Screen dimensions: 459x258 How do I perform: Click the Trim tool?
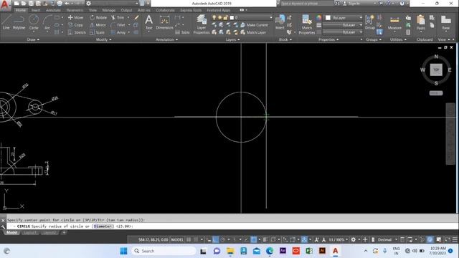click(x=118, y=17)
